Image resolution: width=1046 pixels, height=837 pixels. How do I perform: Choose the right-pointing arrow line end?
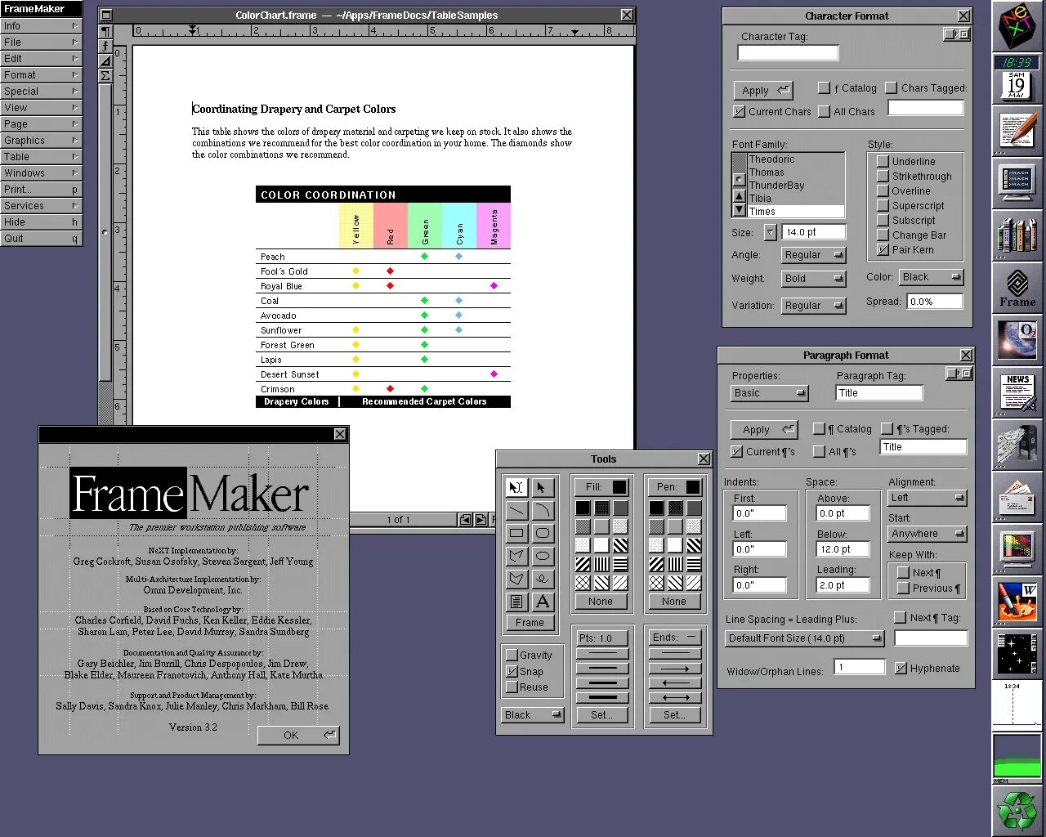pyautogui.click(x=675, y=669)
